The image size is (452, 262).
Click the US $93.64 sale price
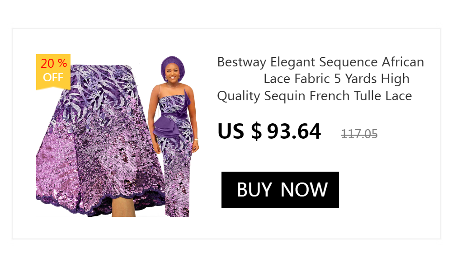pos(269,131)
